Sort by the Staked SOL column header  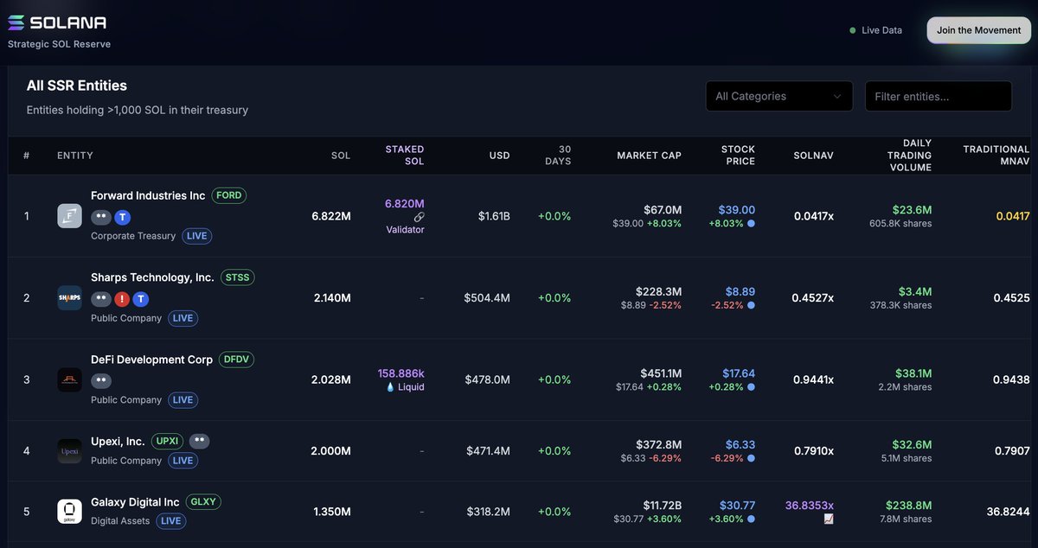tap(405, 156)
